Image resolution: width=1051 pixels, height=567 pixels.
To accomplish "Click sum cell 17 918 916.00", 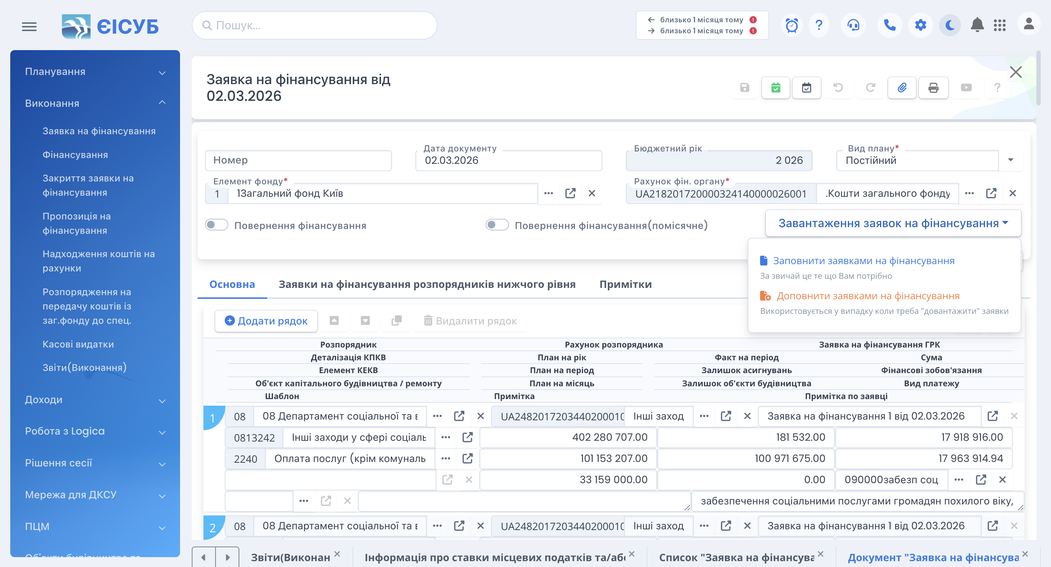I will point(924,437).
